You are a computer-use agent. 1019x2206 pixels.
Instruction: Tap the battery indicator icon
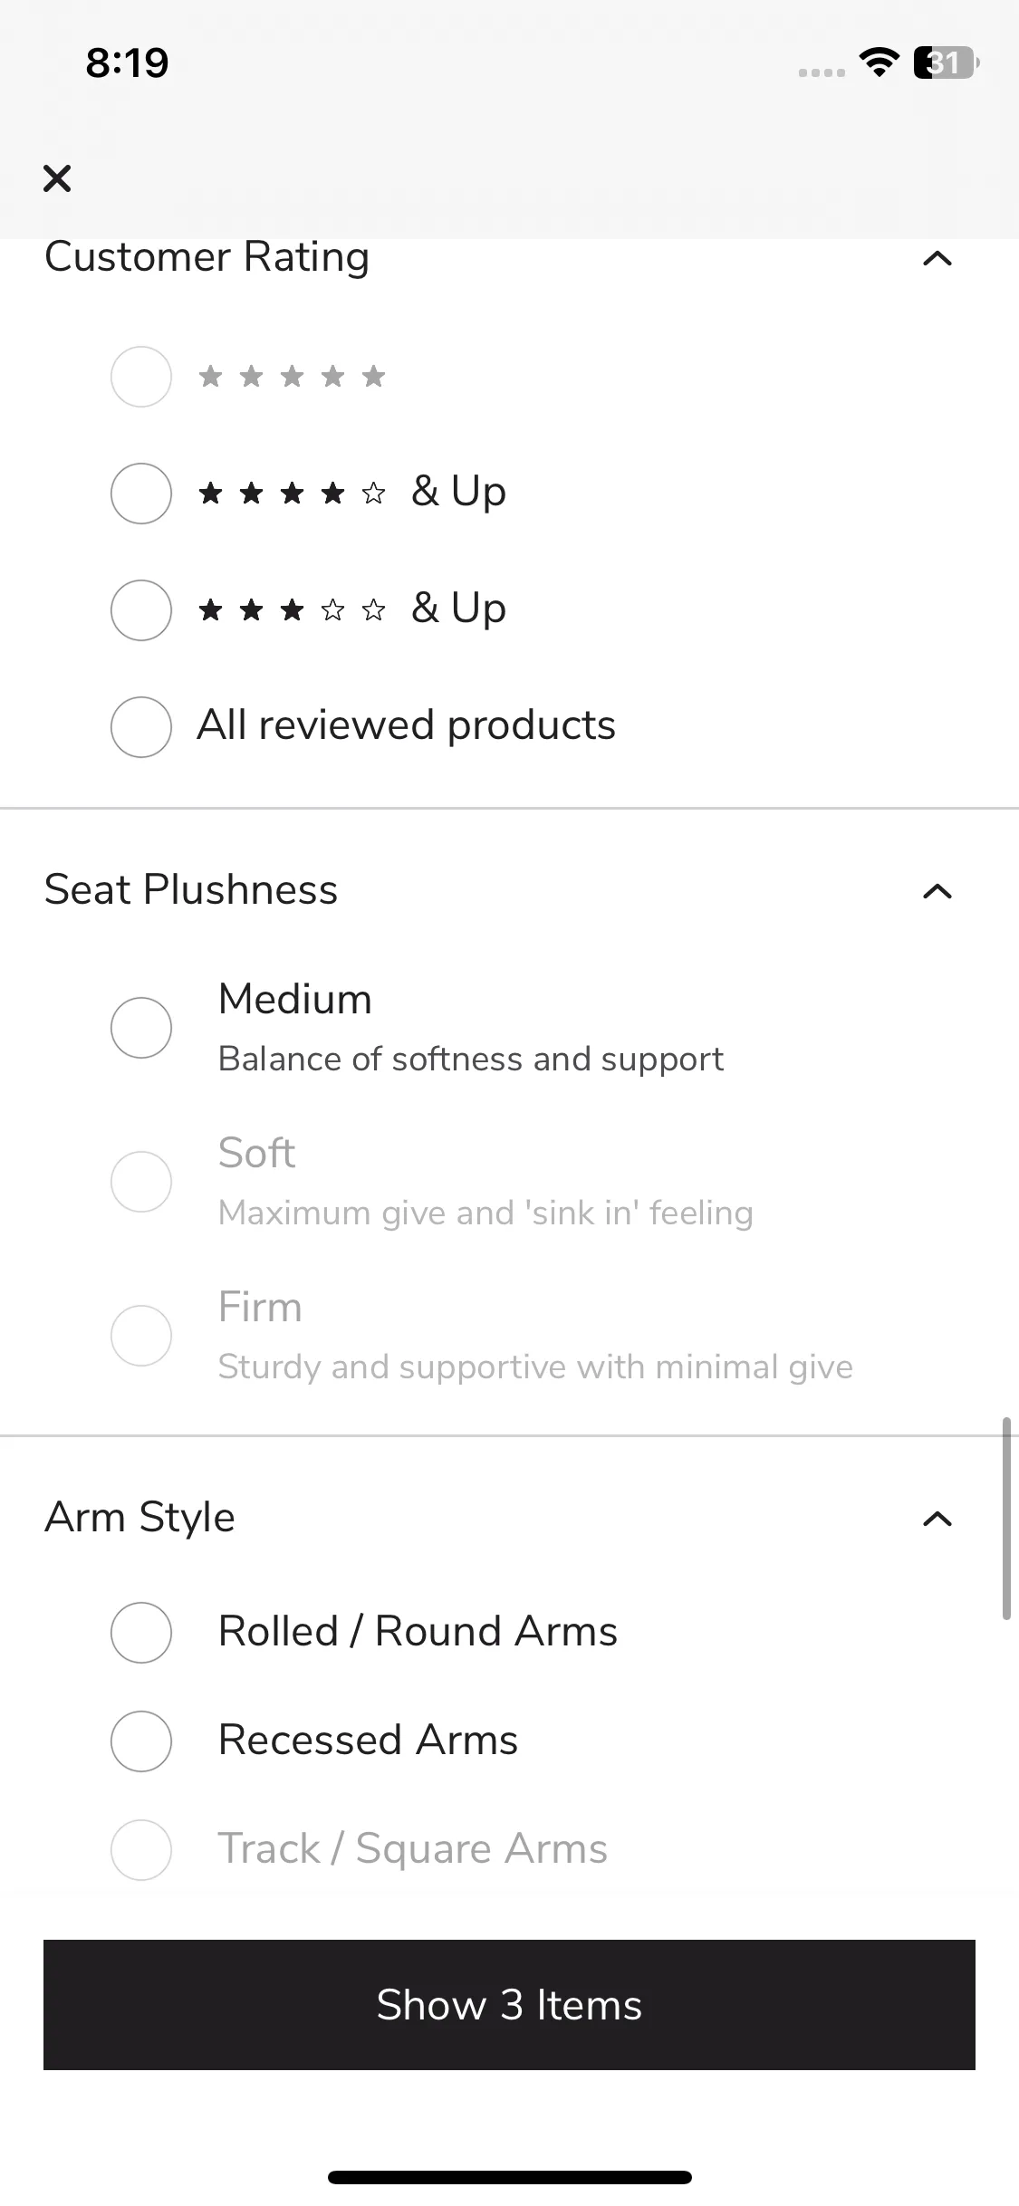click(947, 62)
